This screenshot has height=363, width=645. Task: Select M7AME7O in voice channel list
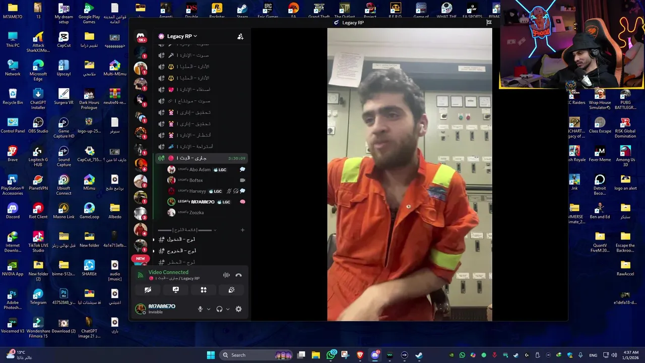coord(206,202)
